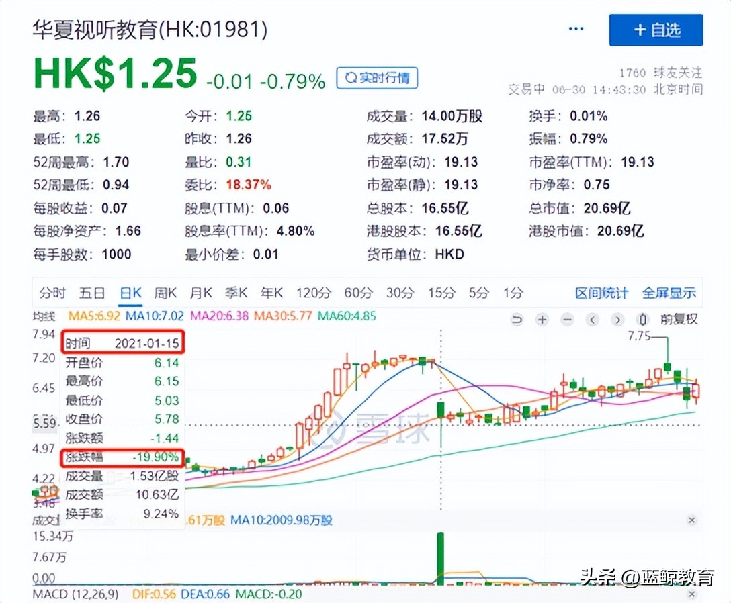Hide the volume panel via its × toggle
The width and height of the screenshot is (731, 603).
point(691,520)
